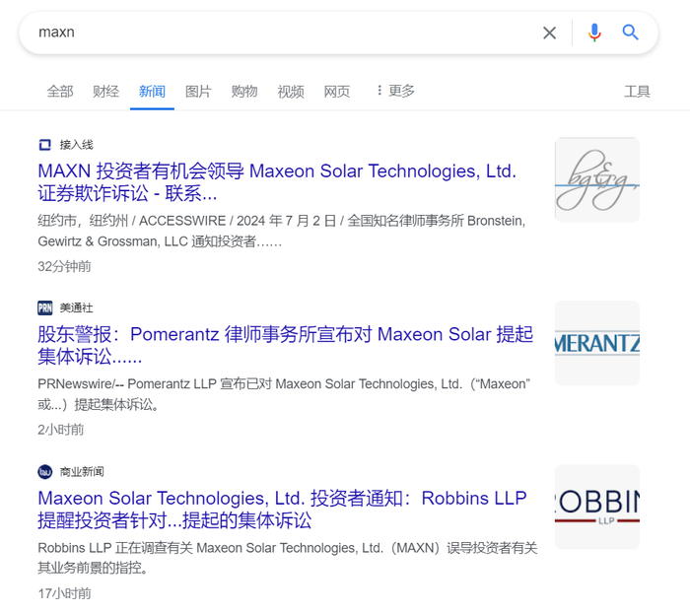Expand the 更多 menu

click(x=395, y=91)
